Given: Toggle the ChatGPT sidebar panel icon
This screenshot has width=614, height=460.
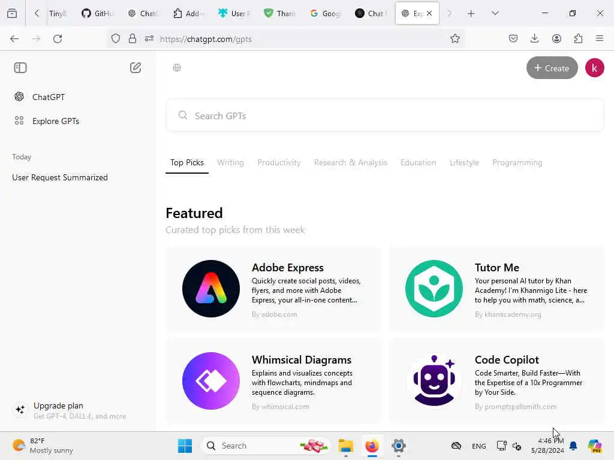Looking at the screenshot, I should (x=20, y=68).
